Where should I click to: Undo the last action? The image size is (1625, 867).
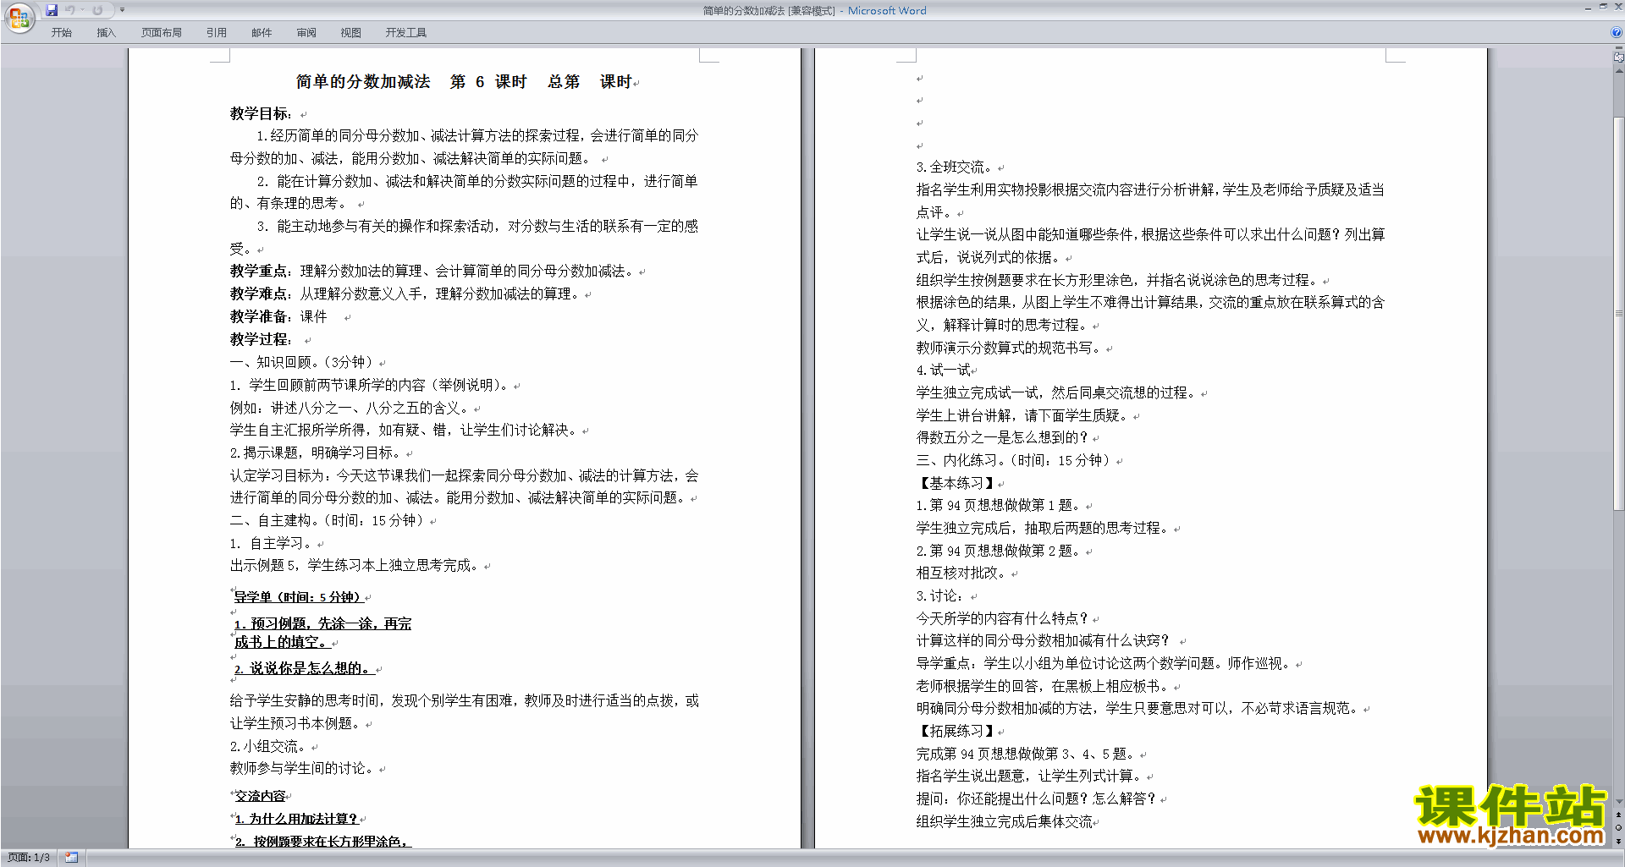(x=70, y=10)
